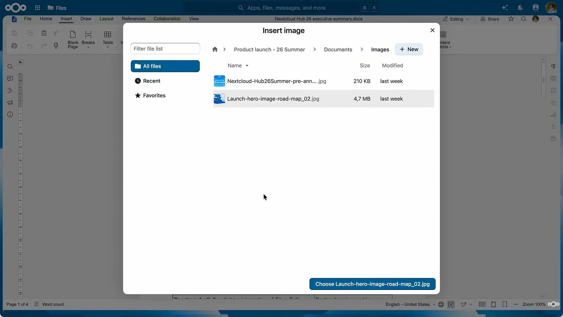The width and height of the screenshot is (563, 317).
Task: Open the Nextcloud app grid menu
Action: coord(37,8)
